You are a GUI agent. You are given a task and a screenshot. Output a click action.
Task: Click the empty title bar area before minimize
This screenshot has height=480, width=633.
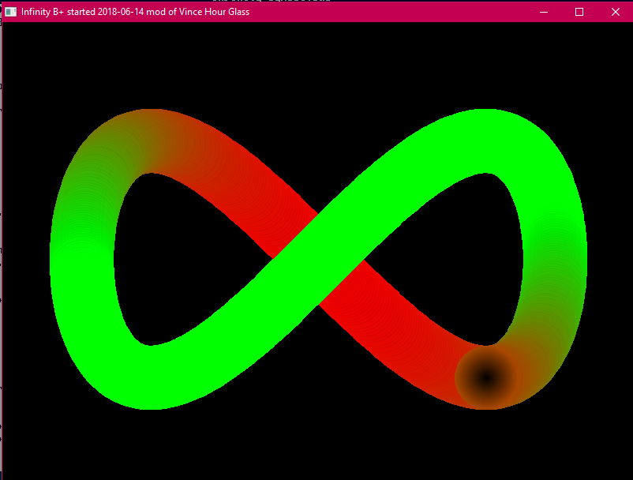click(395, 12)
